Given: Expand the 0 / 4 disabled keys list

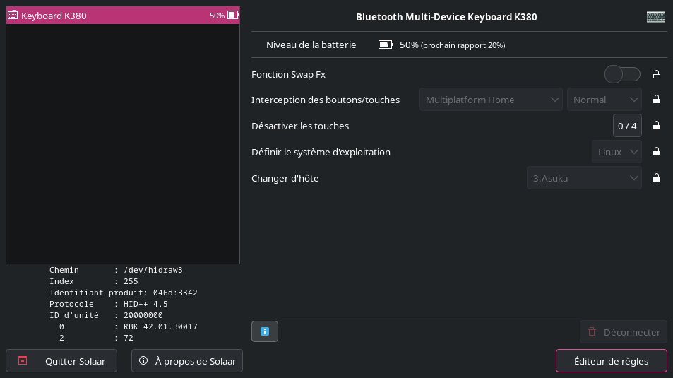Looking at the screenshot, I should coord(627,126).
